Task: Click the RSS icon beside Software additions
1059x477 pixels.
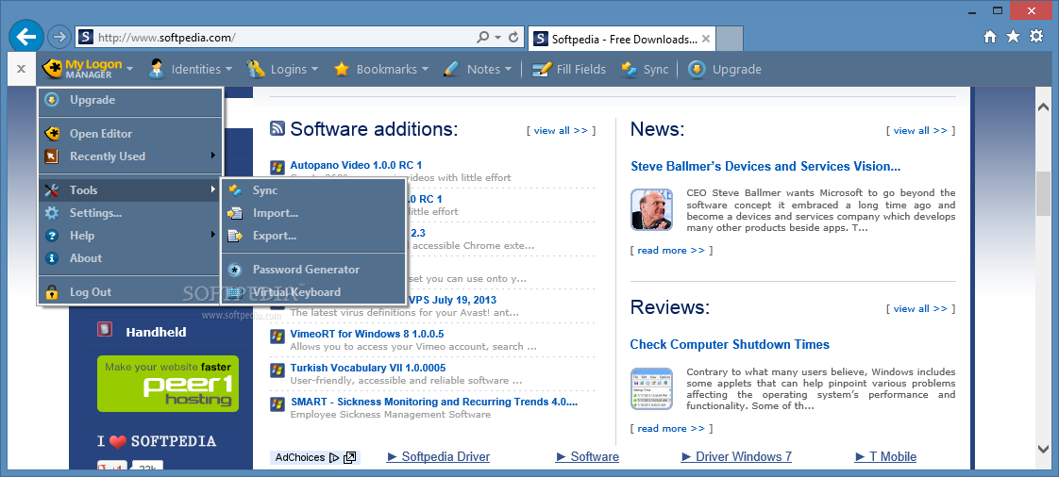Action: tap(277, 128)
